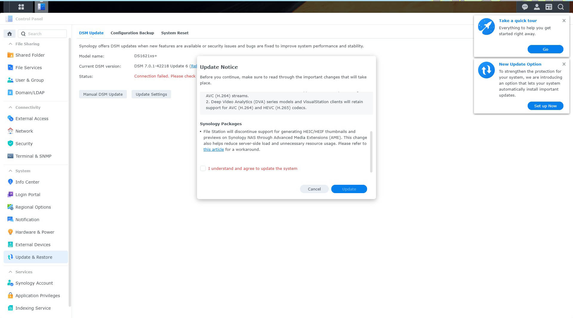Select Update & Restore in sidebar

(36, 257)
